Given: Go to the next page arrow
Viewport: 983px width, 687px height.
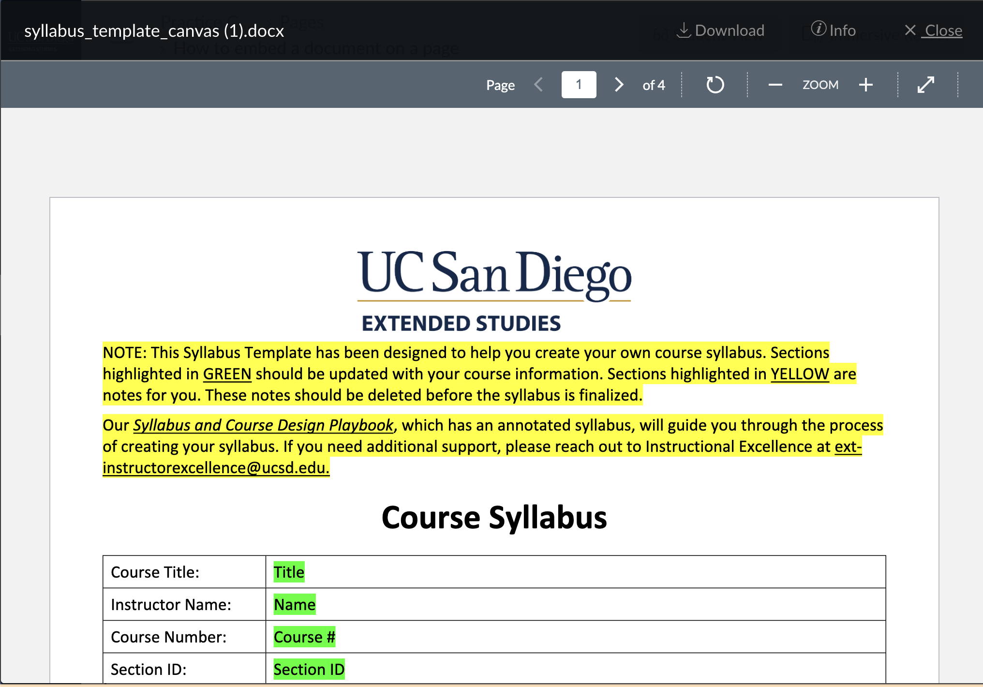Looking at the screenshot, I should (619, 85).
